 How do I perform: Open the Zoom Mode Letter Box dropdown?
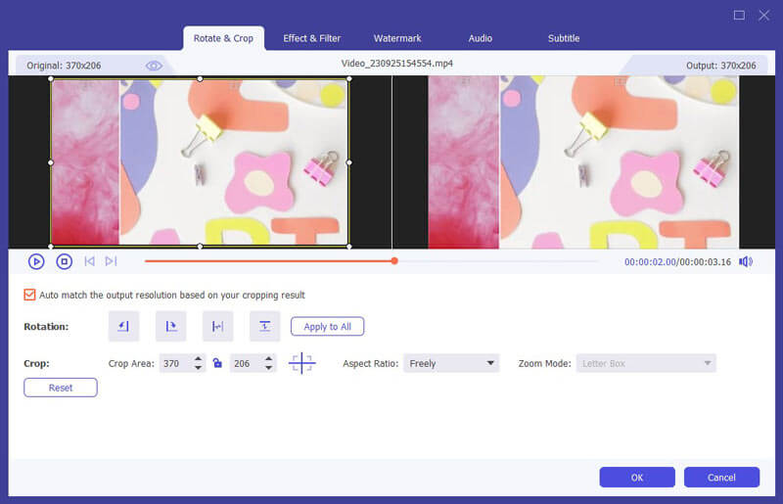tap(646, 363)
